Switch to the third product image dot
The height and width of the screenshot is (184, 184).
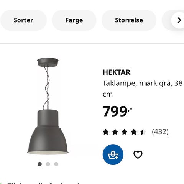click(x=56, y=164)
